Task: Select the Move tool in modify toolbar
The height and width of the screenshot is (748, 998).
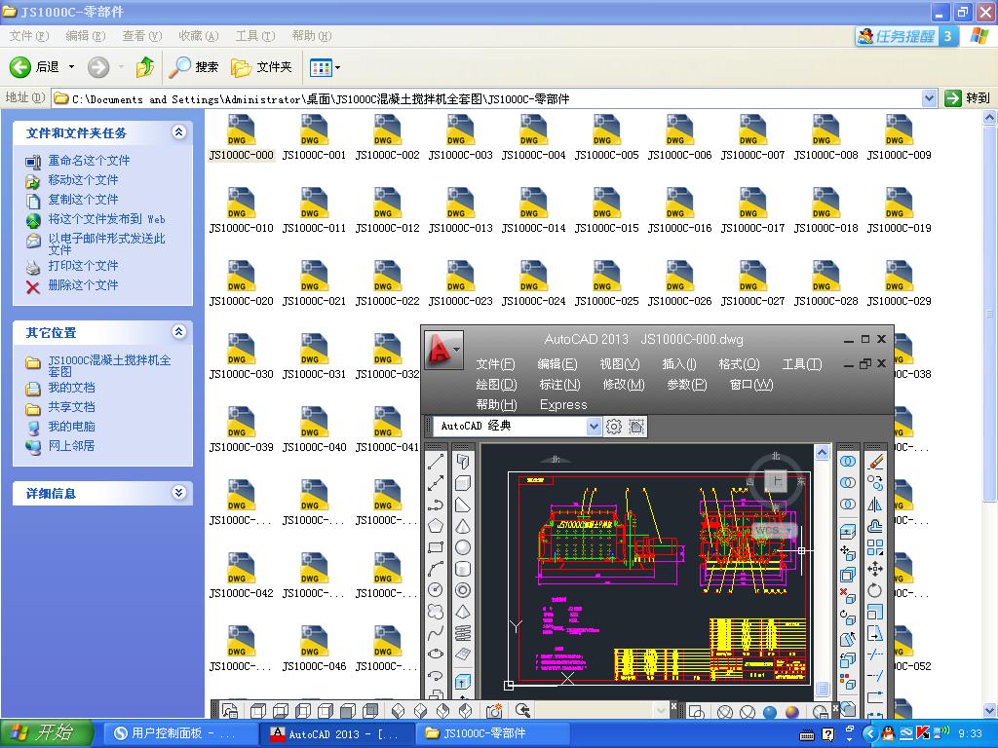Action: coord(875,569)
